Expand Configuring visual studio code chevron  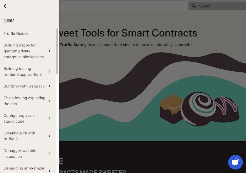(x=49, y=118)
